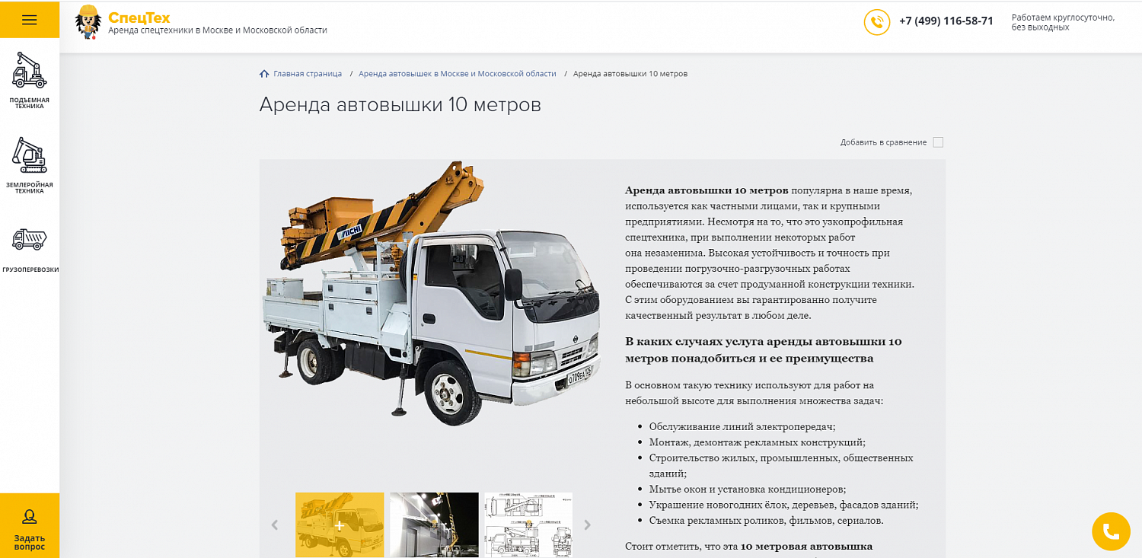Screen dimensions: 1142x558
Task: Click the СпецТех mascot logo
Action: (88, 22)
